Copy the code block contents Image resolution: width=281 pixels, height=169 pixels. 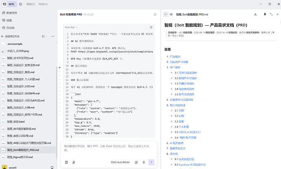pyautogui.click(x=151, y=27)
